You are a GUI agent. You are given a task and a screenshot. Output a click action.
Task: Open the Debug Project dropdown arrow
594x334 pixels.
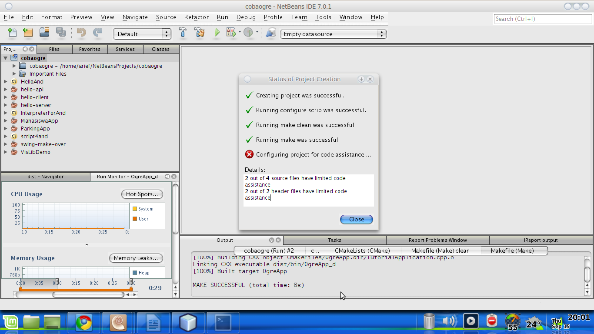tap(240, 32)
